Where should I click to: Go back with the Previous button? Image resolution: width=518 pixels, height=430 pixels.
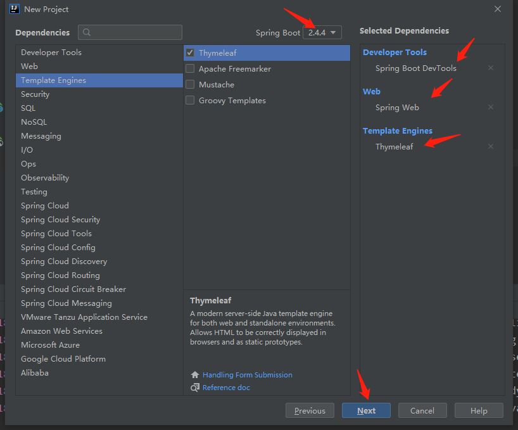310,410
